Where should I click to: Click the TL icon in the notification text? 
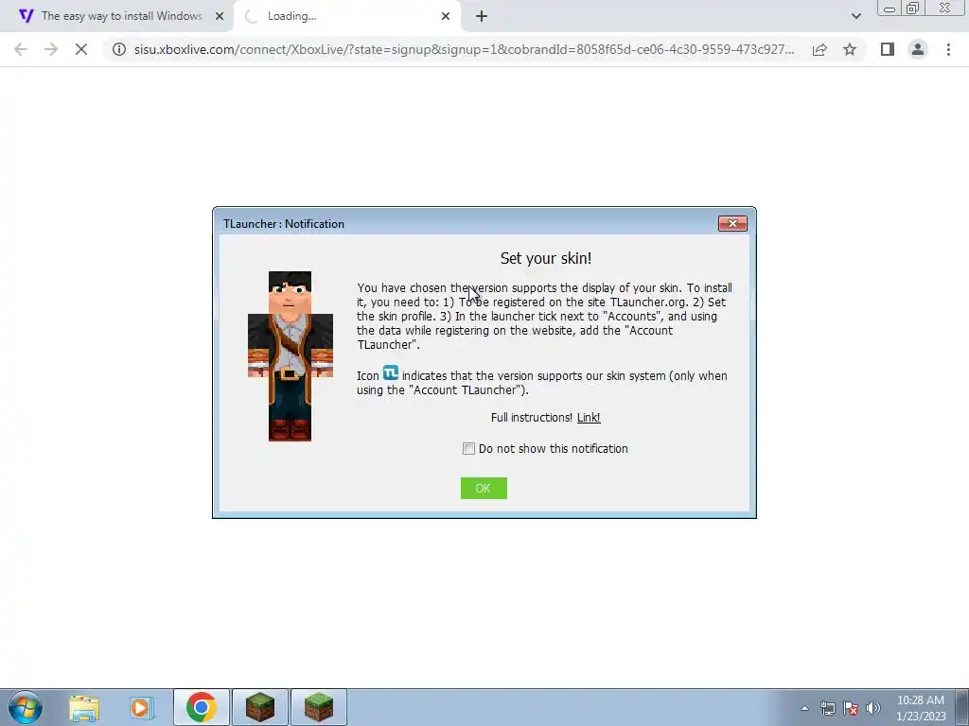(x=391, y=372)
